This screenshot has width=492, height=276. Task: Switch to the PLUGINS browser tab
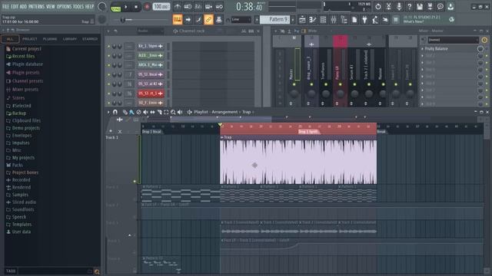(50, 39)
